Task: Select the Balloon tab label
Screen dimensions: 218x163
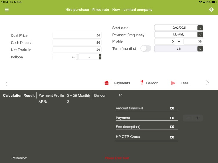Action: [x=152, y=83]
